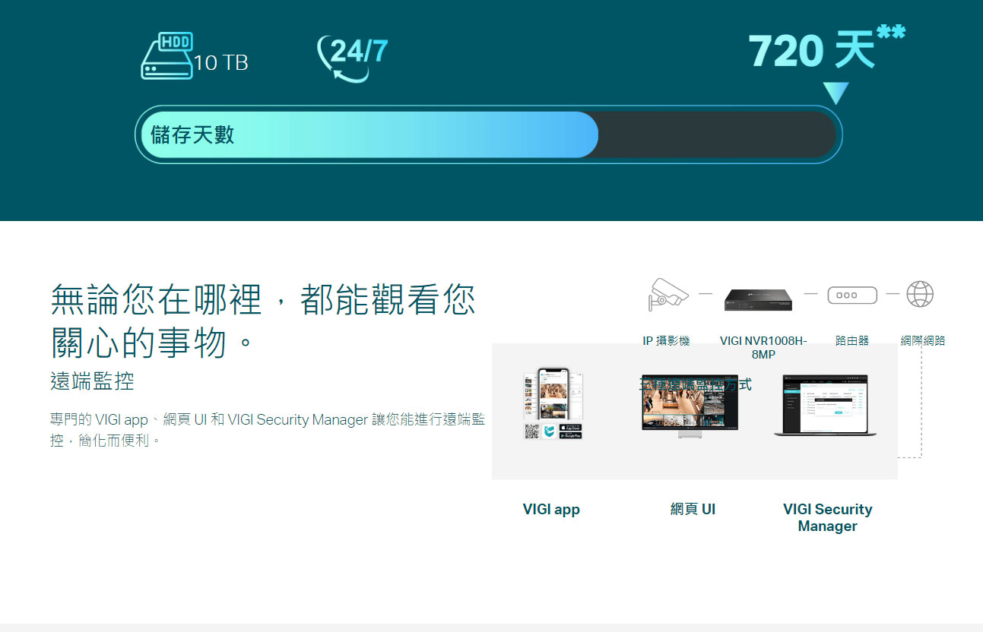Image resolution: width=983 pixels, height=632 pixels.
Task: Click the Google Play badge
Action: [x=570, y=435]
